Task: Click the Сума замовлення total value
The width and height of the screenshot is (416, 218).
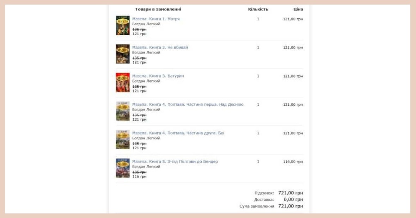Action: [x=290, y=206]
